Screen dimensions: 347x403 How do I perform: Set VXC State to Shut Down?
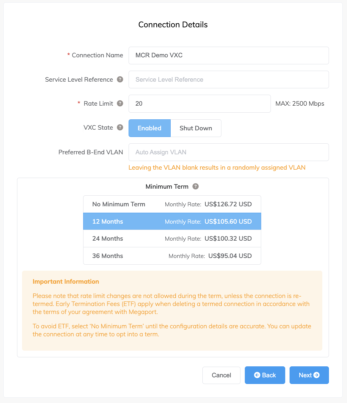pos(196,128)
